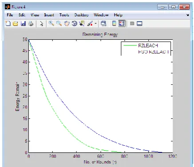This screenshot has height=167, width=194.
Task: Expand the Brush tool dropdown arrow
Action: (96, 23)
